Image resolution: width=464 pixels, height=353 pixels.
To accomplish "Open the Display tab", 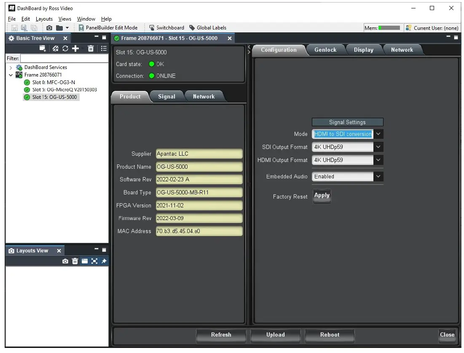I will [x=363, y=50].
